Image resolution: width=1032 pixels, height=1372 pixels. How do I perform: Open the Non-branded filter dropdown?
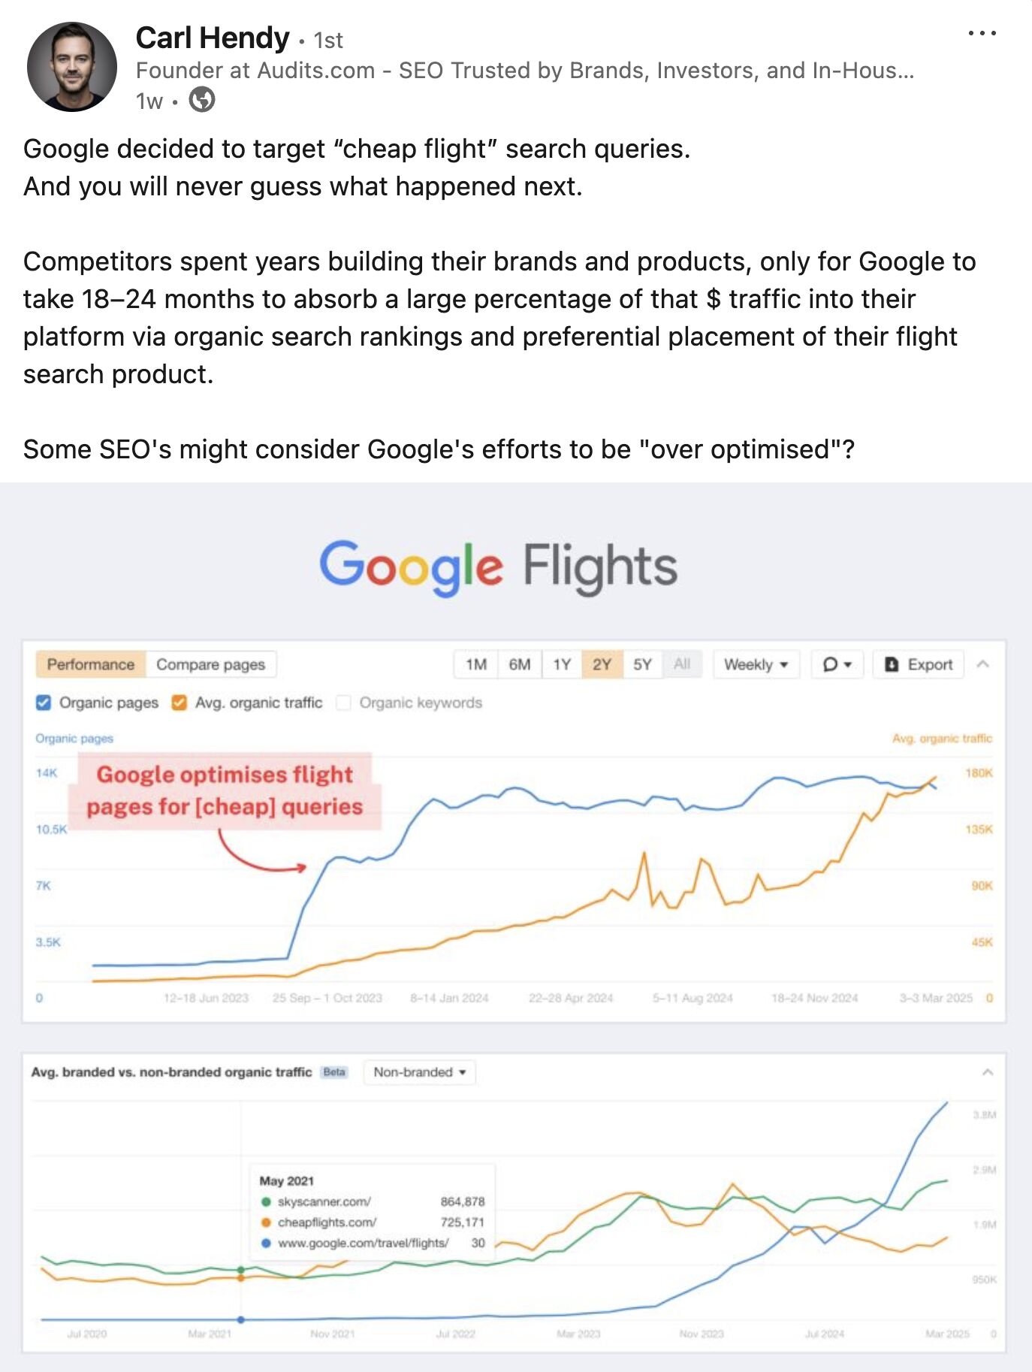pyautogui.click(x=419, y=1073)
